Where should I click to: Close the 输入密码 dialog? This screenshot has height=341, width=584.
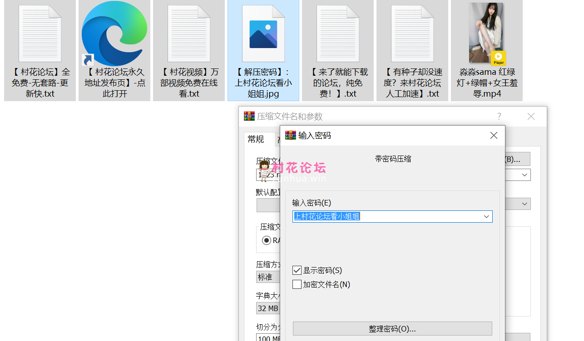point(494,135)
